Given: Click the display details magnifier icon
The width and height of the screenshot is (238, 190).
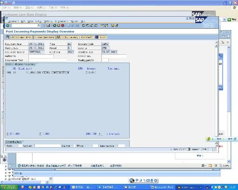Looking at the screenshot, I should click(7, 37).
